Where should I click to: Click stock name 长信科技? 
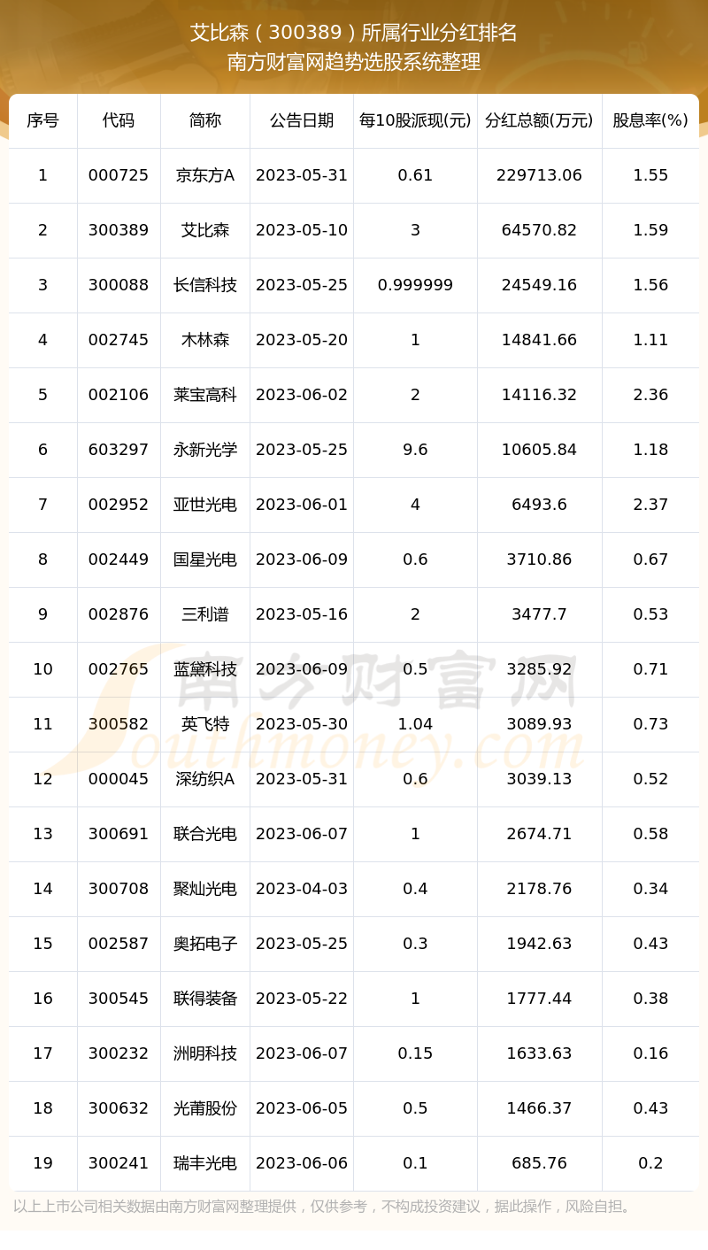tap(205, 285)
